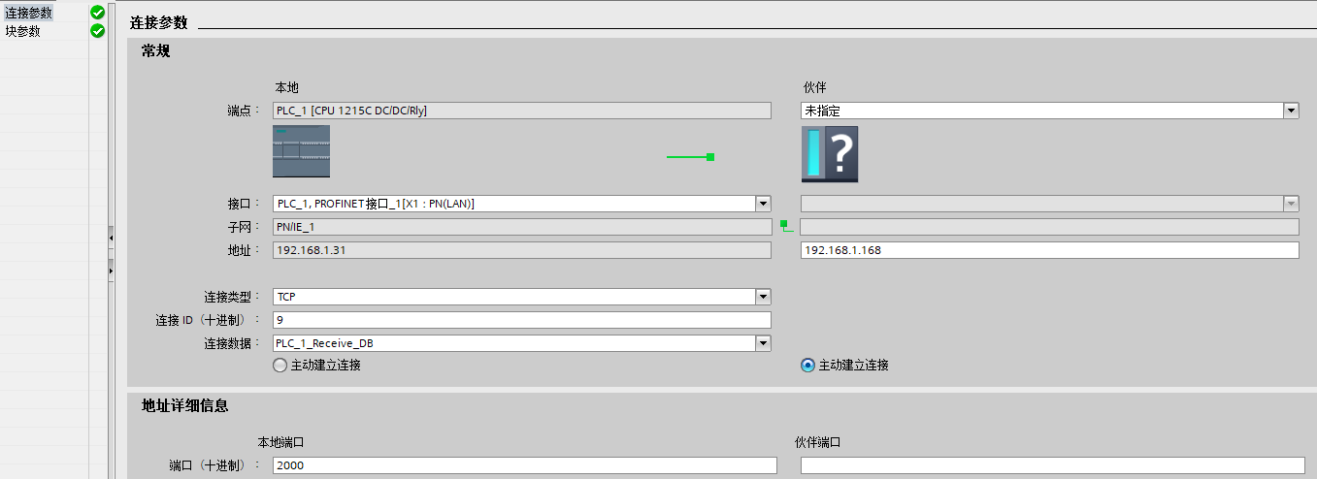This screenshot has height=479, width=1317.
Task: Select partner 主动建立连接 radio button
Action: (807, 366)
